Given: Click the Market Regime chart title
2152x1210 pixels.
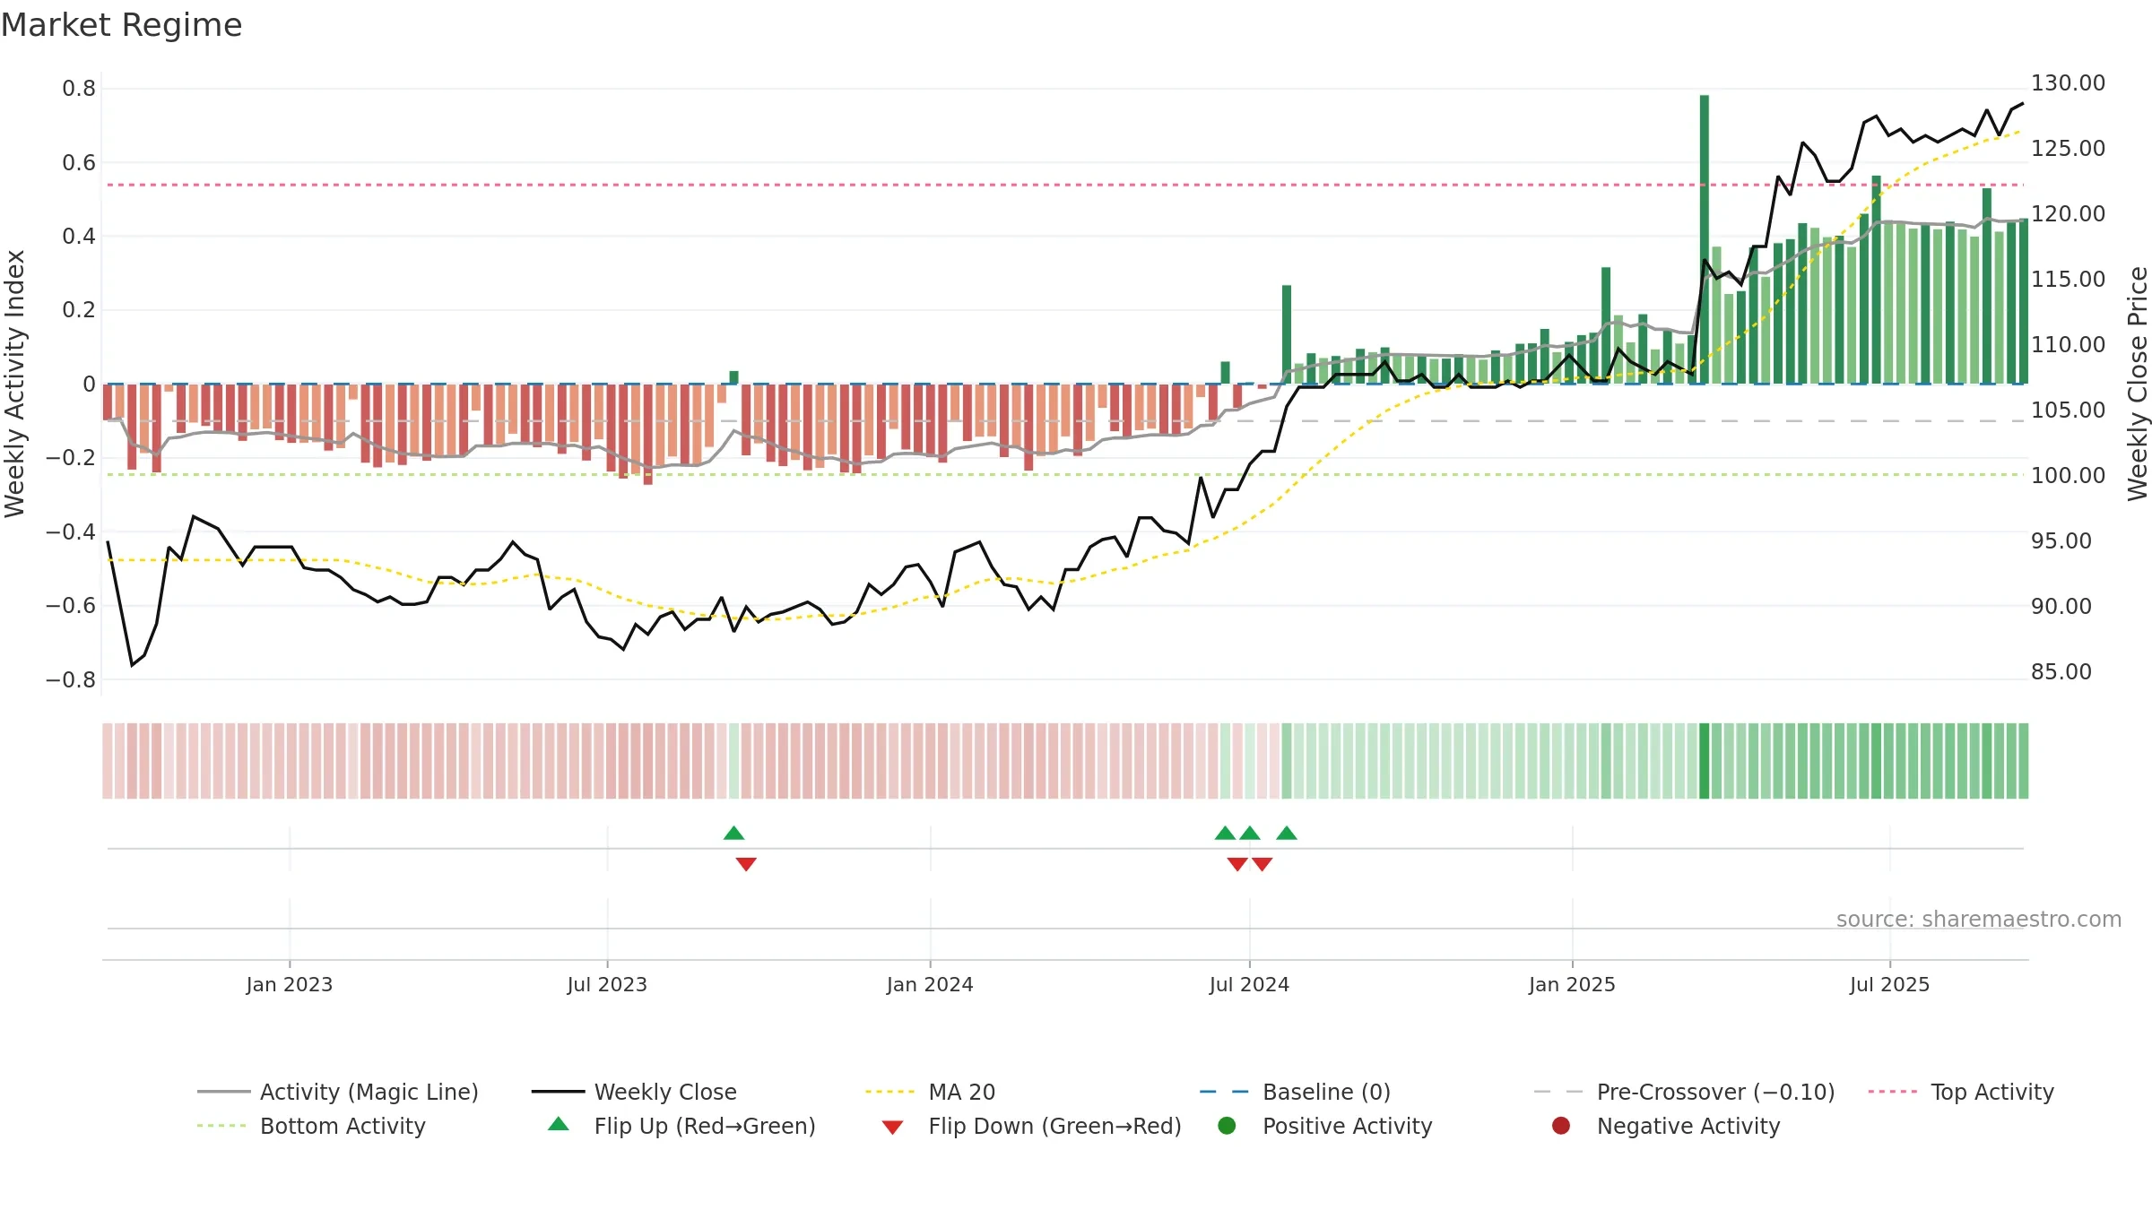Looking at the screenshot, I should 122,25.
